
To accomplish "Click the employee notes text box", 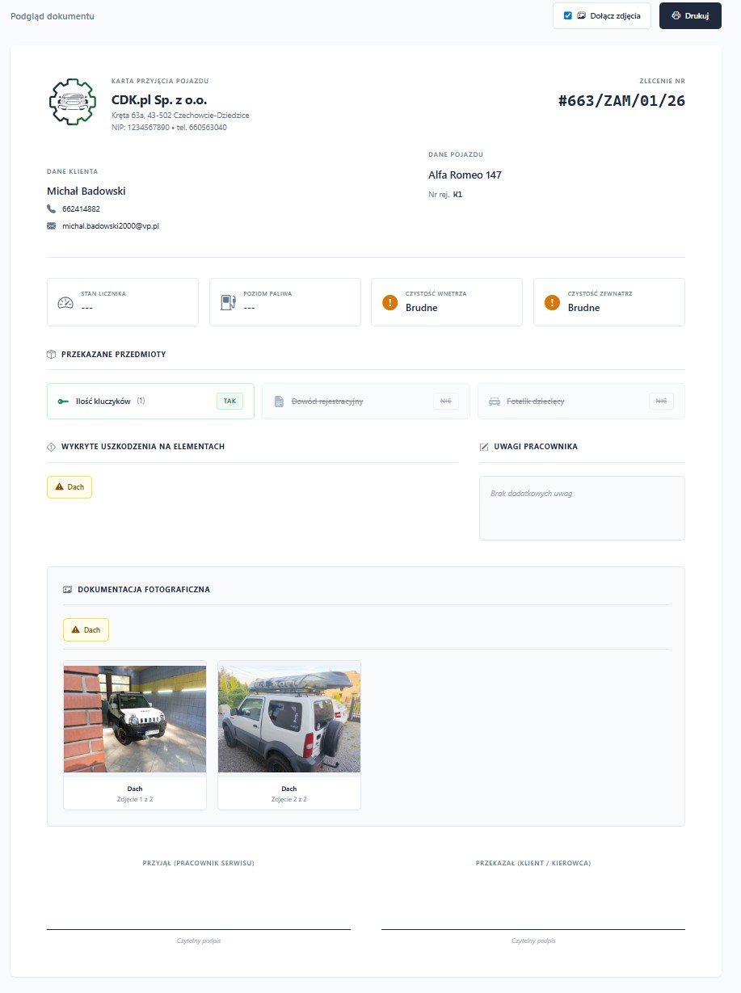I will (x=582, y=507).
